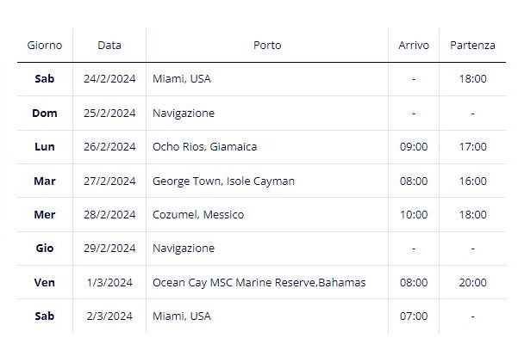
Task: Click the Partenza column header
Action: click(472, 45)
